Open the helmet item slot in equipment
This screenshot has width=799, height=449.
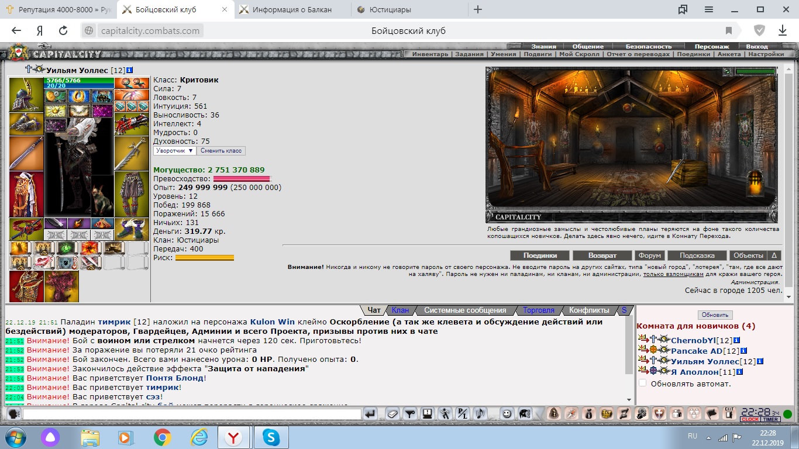click(26, 94)
